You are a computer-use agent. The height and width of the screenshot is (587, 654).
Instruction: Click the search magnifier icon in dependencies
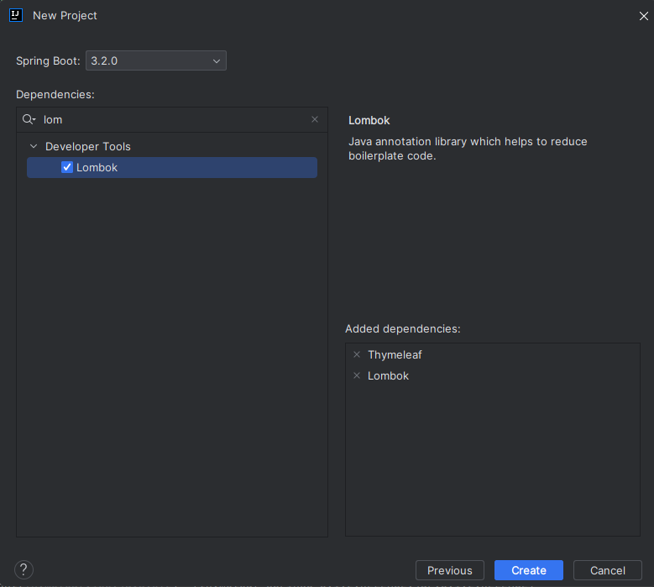(x=29, y=119)
